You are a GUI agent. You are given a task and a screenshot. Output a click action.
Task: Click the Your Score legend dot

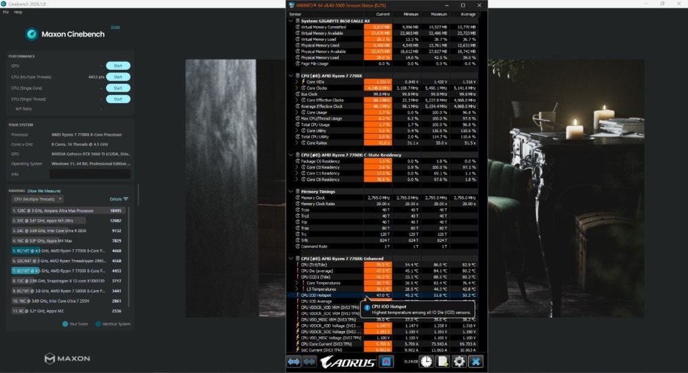[x=65, y=324]
